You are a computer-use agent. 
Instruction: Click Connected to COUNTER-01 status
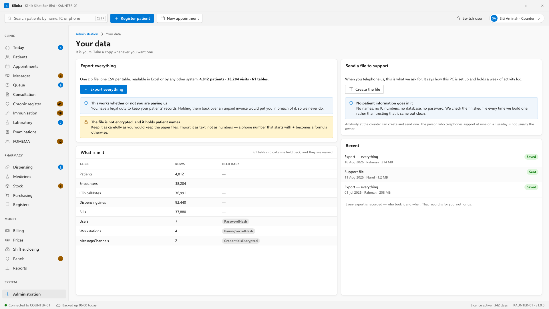point(27,305)
